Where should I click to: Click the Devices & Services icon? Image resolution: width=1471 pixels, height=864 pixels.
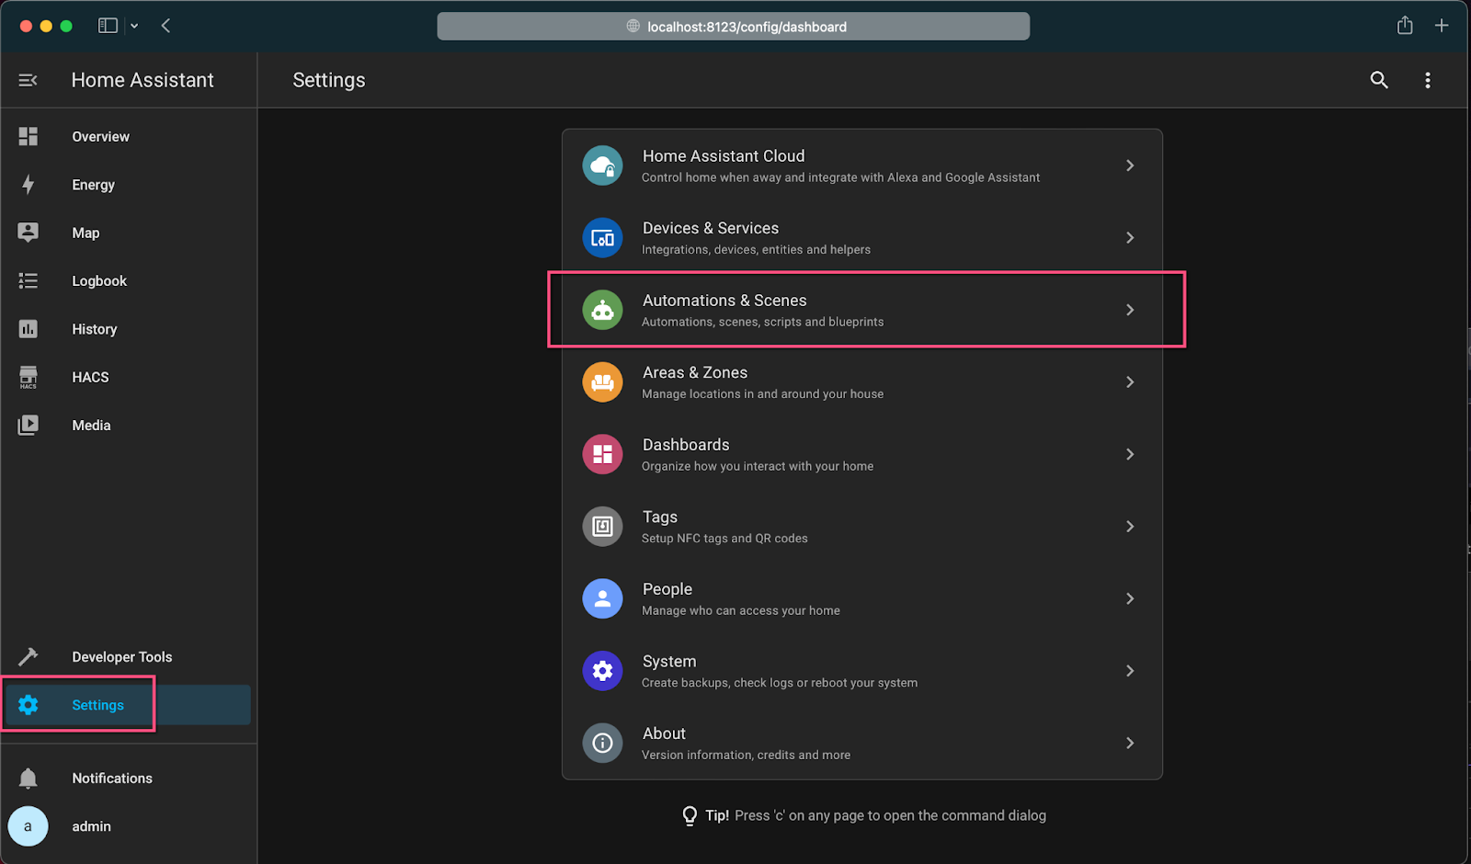pos(602,238)
